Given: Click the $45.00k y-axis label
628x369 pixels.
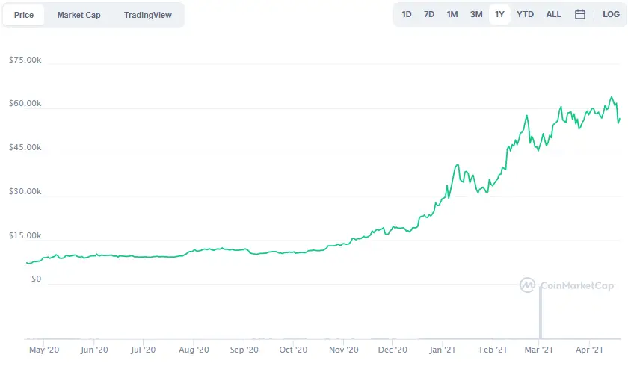Looking at the screenshot, I should [25, 147].
